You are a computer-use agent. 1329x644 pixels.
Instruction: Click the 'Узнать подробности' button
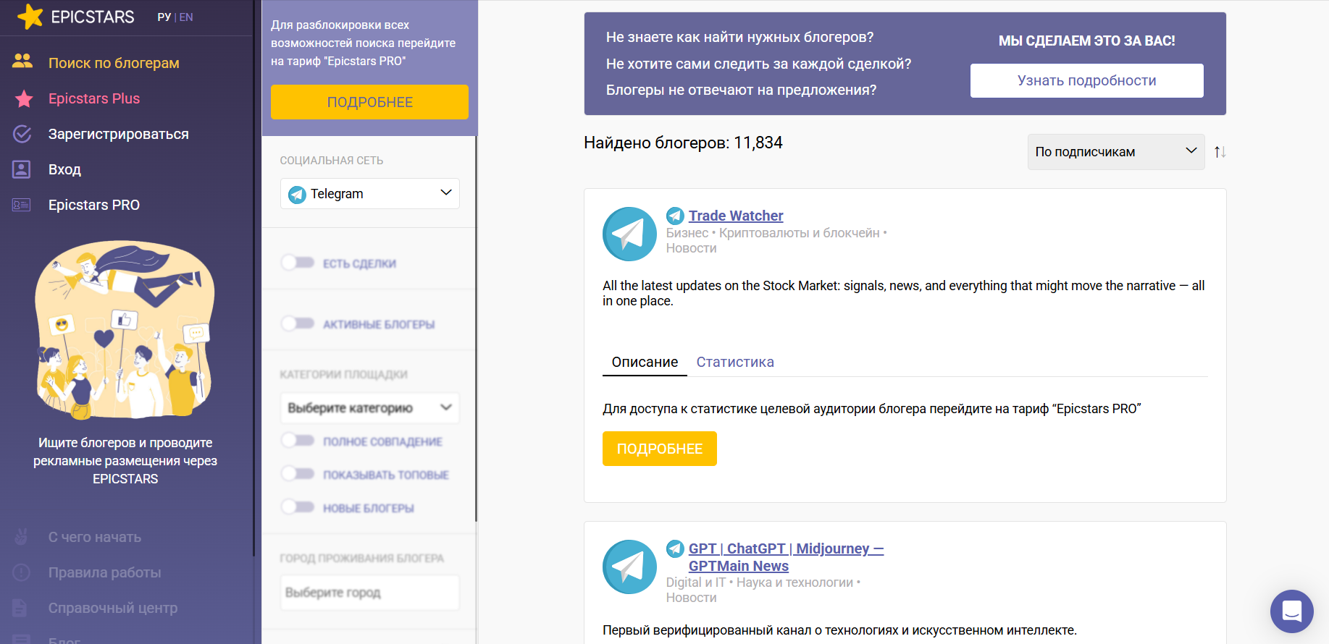tap(1086, 80)
